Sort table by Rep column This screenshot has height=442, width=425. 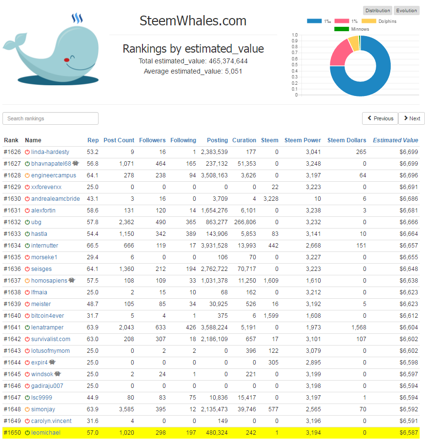click(x=93, y=140)
